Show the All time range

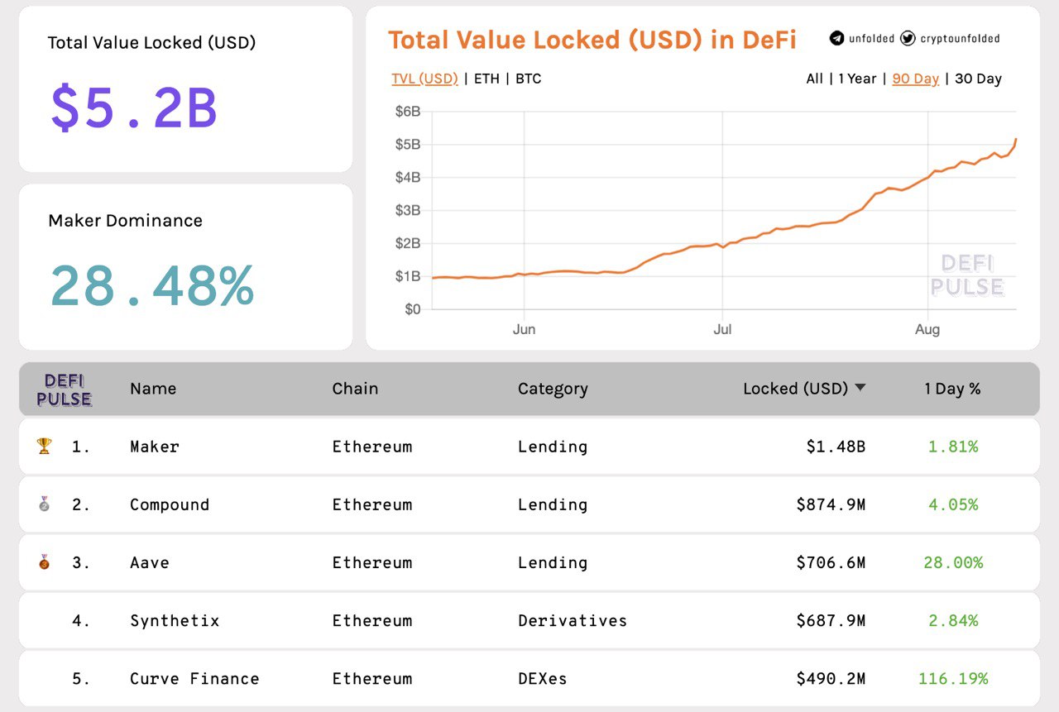coord(815,79)
